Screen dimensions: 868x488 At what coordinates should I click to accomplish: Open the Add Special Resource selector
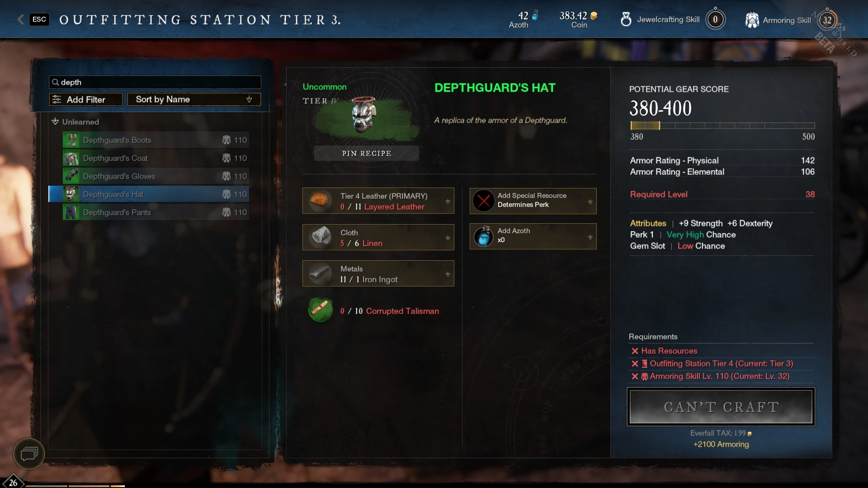(x=533, y=201)
